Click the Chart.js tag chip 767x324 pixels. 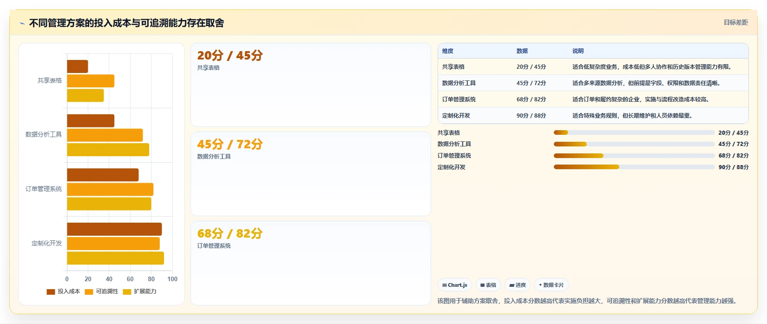click(x=455, y=285)
